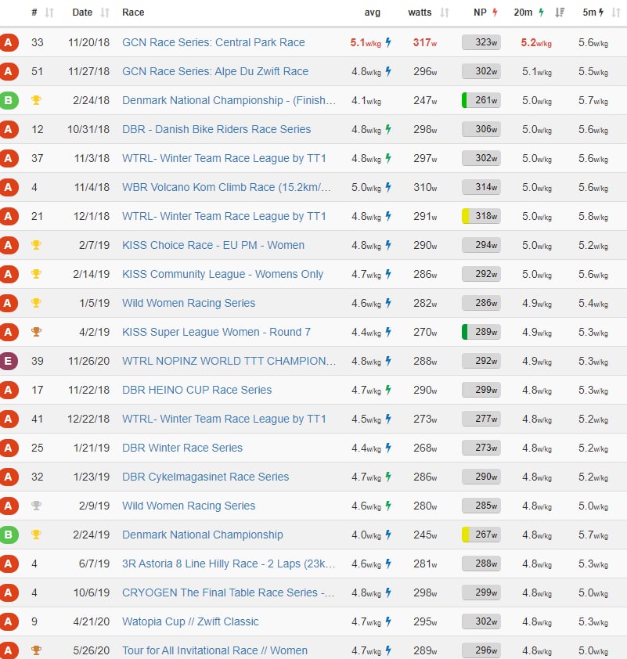Open WTRL NOPINZ WORLD TTT CHAMPION link
Image resolution: width=627 pixels, height=659 pixels.
click(x=229, y=361)
